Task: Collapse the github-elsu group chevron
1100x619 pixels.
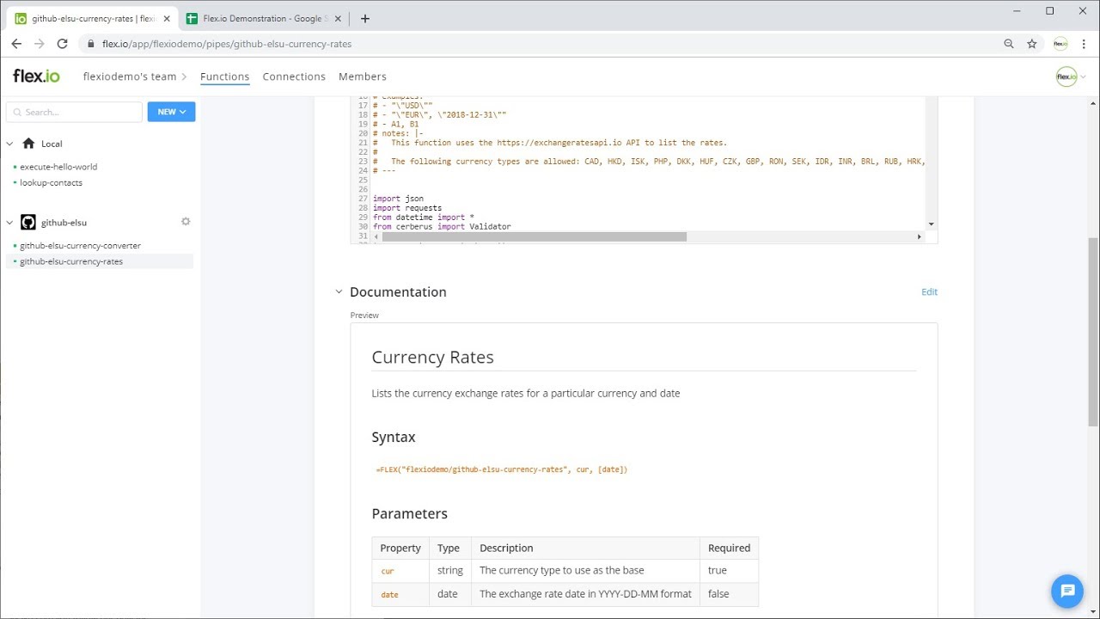Action: tap(10, 223)
